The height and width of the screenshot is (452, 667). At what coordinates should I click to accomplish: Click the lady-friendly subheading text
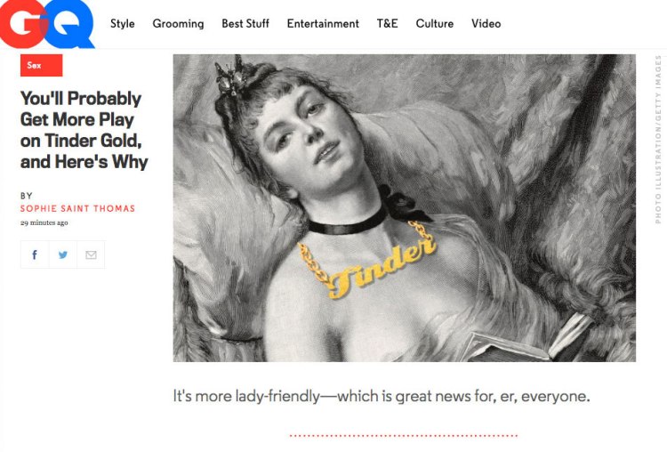[382, 396]
